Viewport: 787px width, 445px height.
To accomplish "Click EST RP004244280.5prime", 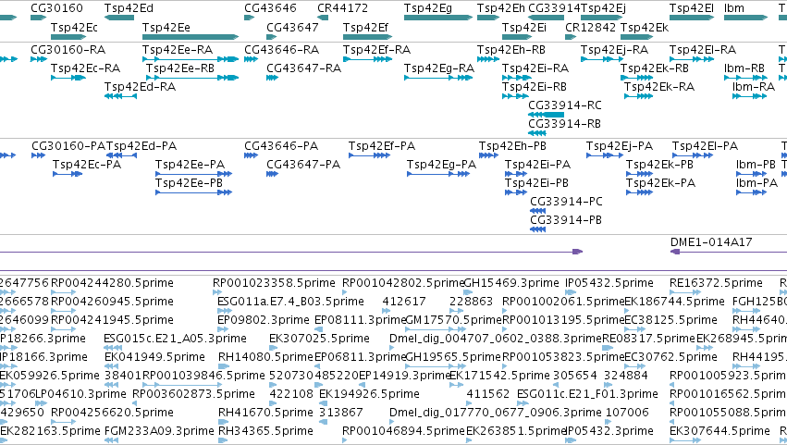I will pos(113,283).
